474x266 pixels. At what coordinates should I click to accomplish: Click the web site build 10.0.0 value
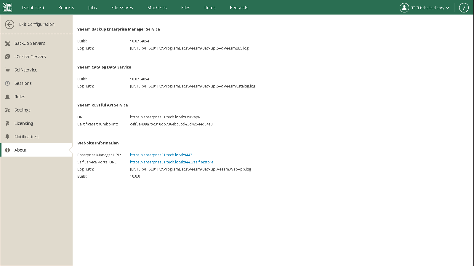135,176
